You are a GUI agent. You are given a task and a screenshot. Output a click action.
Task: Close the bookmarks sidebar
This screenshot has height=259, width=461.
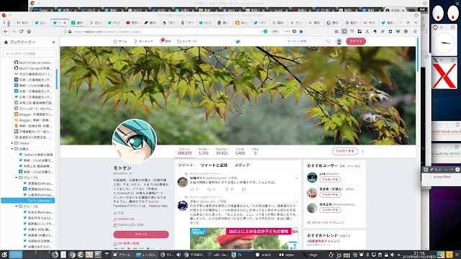(53, 42)
